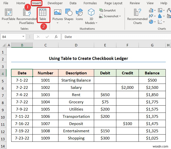Click the formula bar containing Date
This screenshot has width=171, height=149.
pyautogui.click(x=116, y=37)
